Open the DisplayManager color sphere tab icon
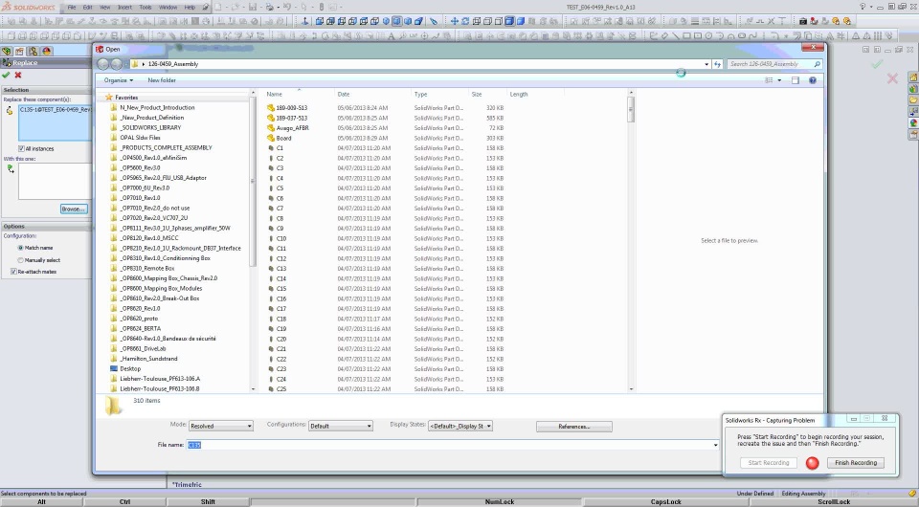Viewport: 919px width, 507px height. tap(47, 51)
